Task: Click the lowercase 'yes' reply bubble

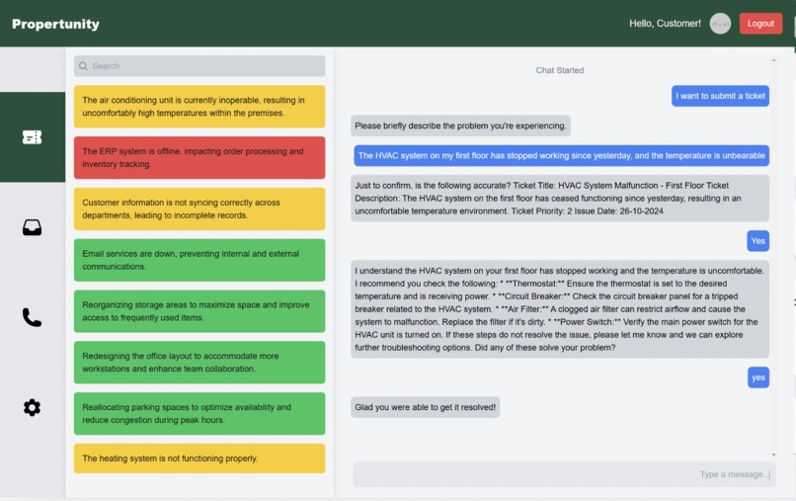Action: (757, 377)
